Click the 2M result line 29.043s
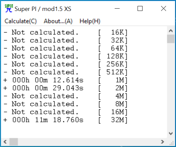The width and height of the screenshot is (176, 147). tap(65, 88)
